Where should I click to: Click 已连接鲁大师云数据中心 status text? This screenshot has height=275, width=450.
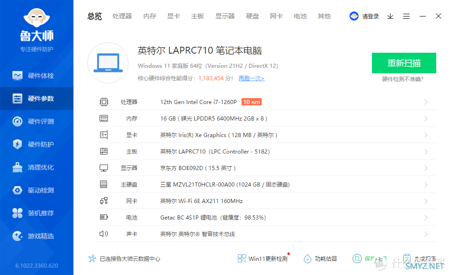pos(130,258)
